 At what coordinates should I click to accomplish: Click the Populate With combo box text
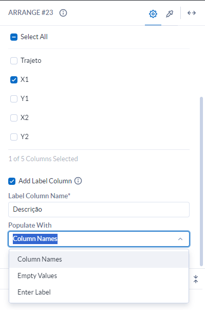pos(35,239)
